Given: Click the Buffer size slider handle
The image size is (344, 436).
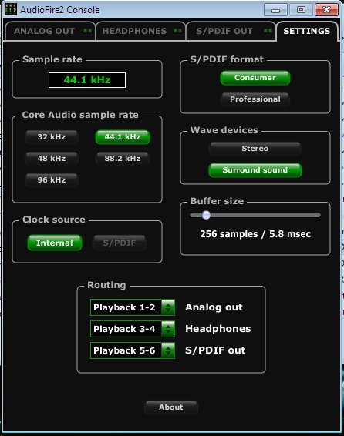Looking at the screenshot, I should pos(206,215).
